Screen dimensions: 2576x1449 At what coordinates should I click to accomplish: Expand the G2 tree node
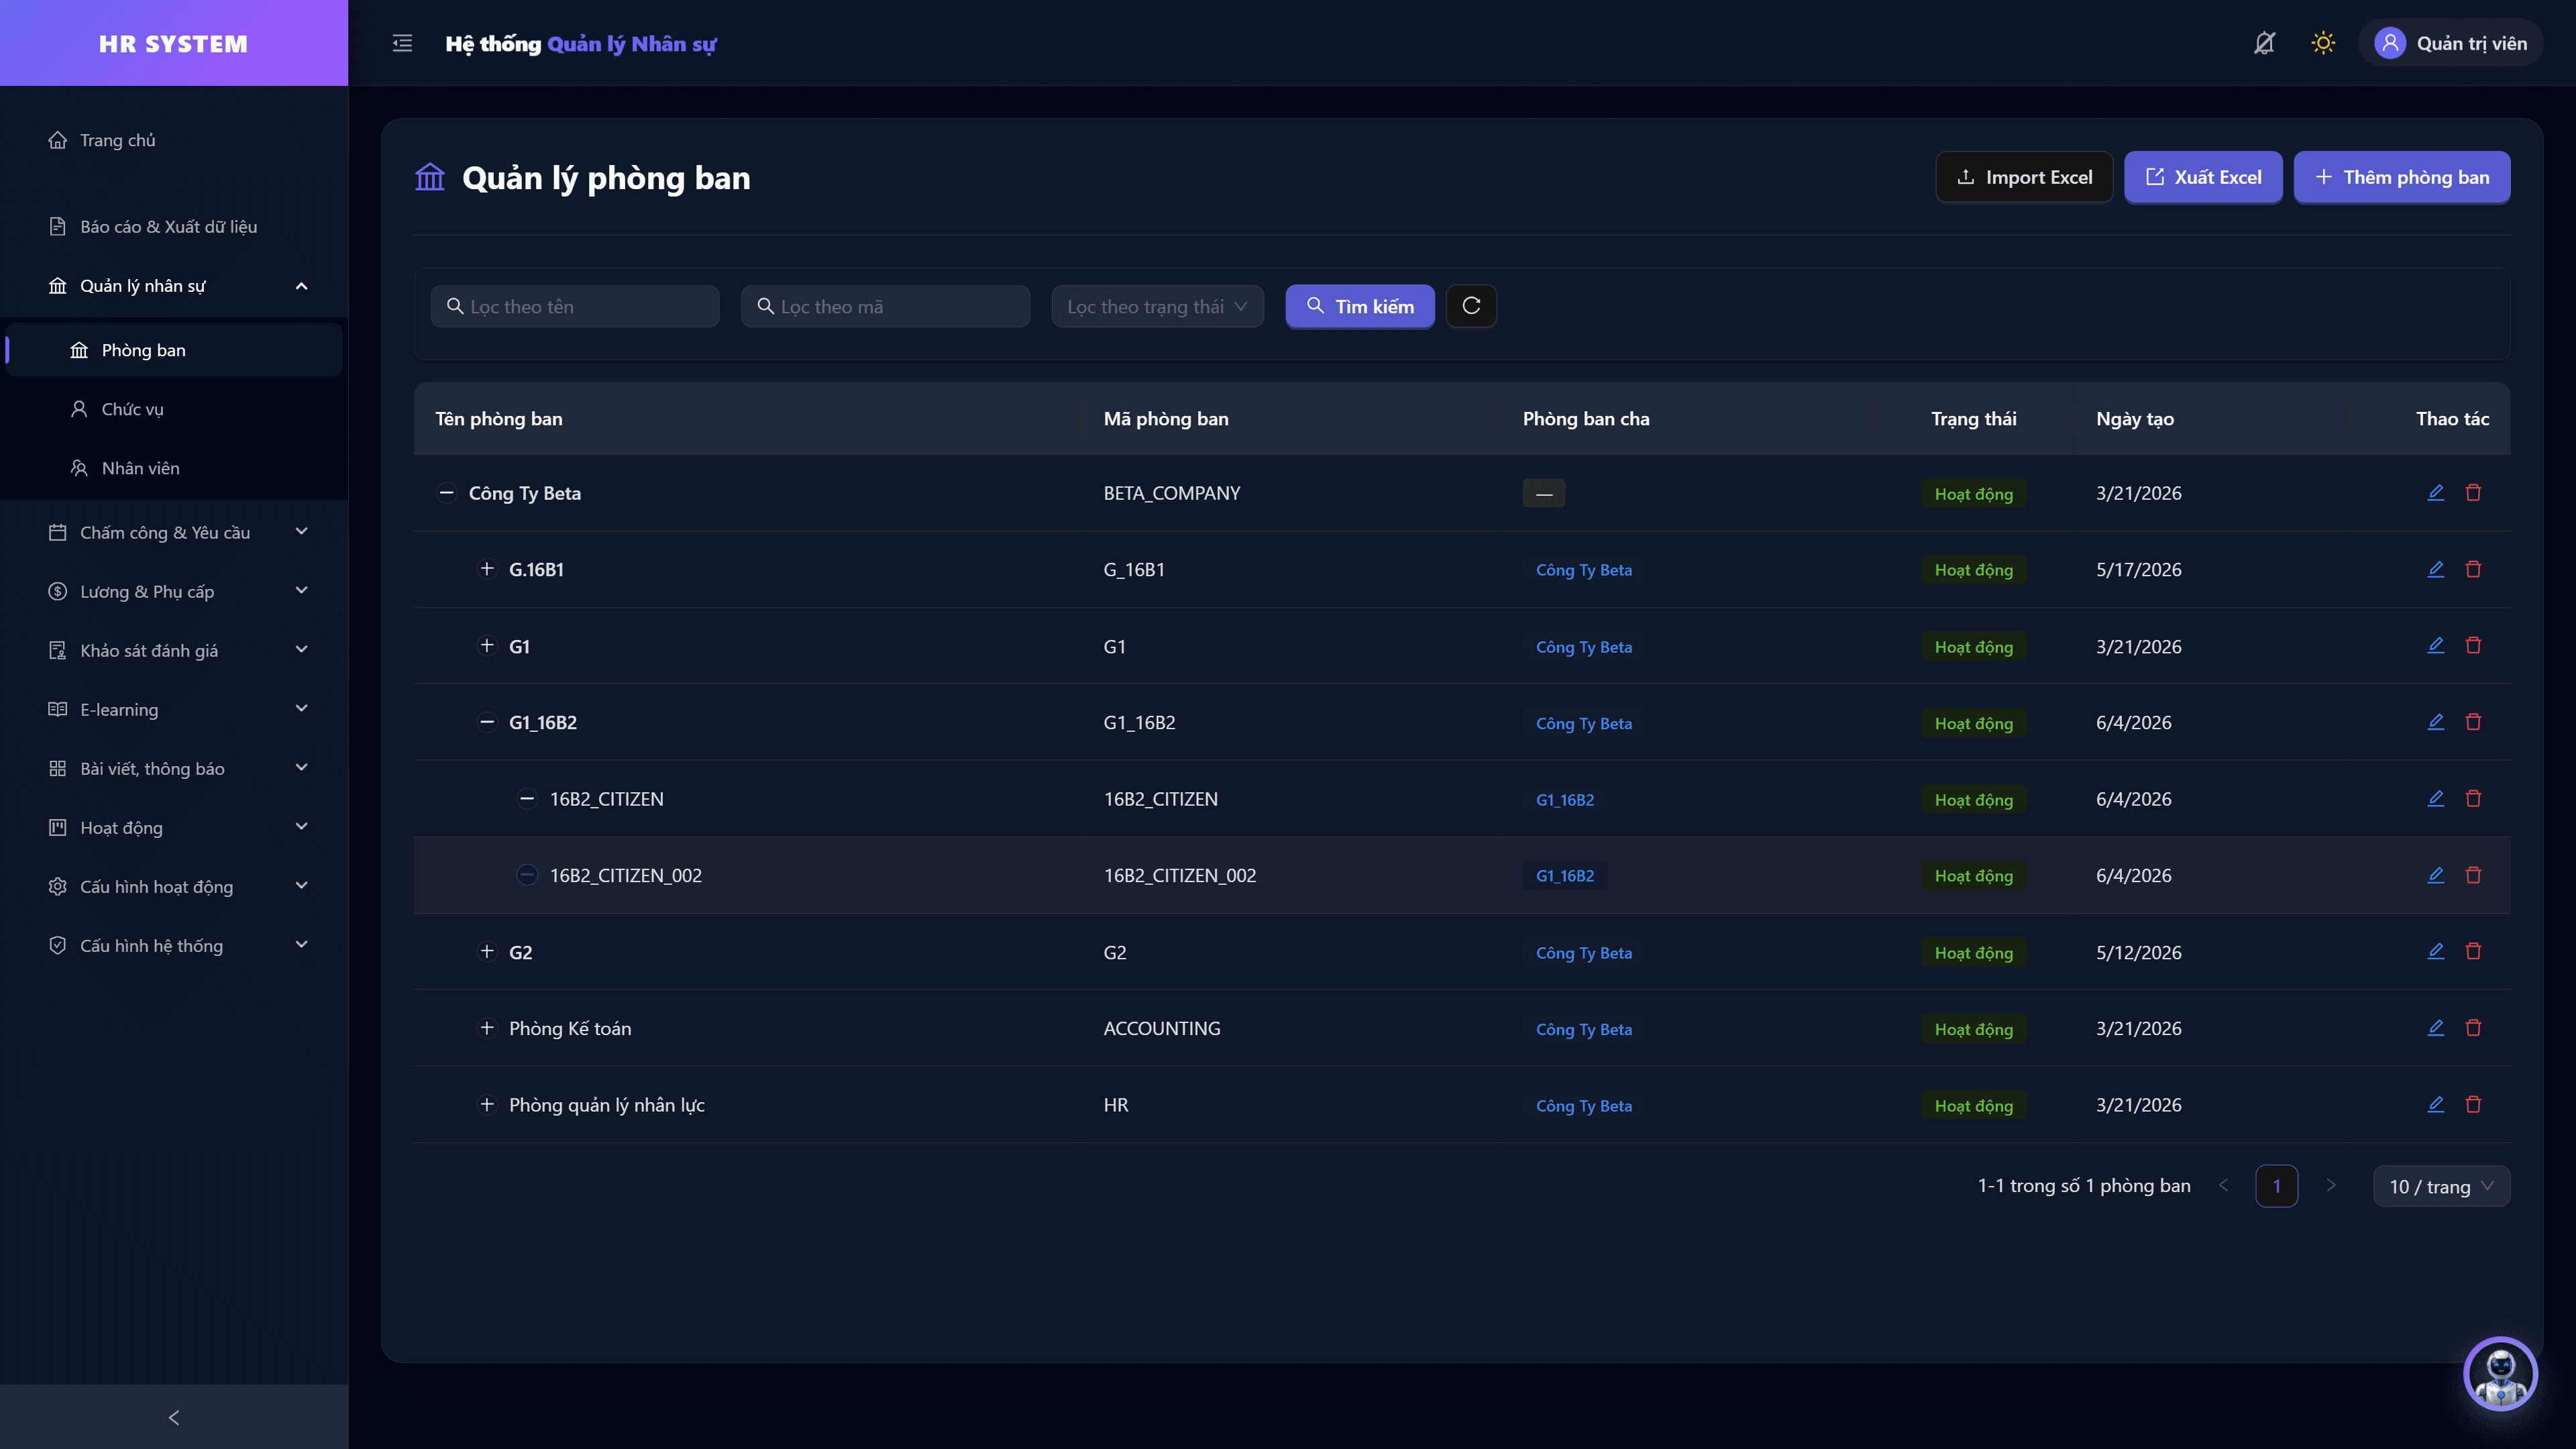coord(487,952)
